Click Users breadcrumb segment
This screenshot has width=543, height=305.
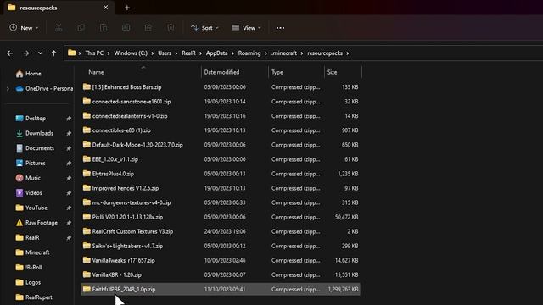[x=165, y=53]
